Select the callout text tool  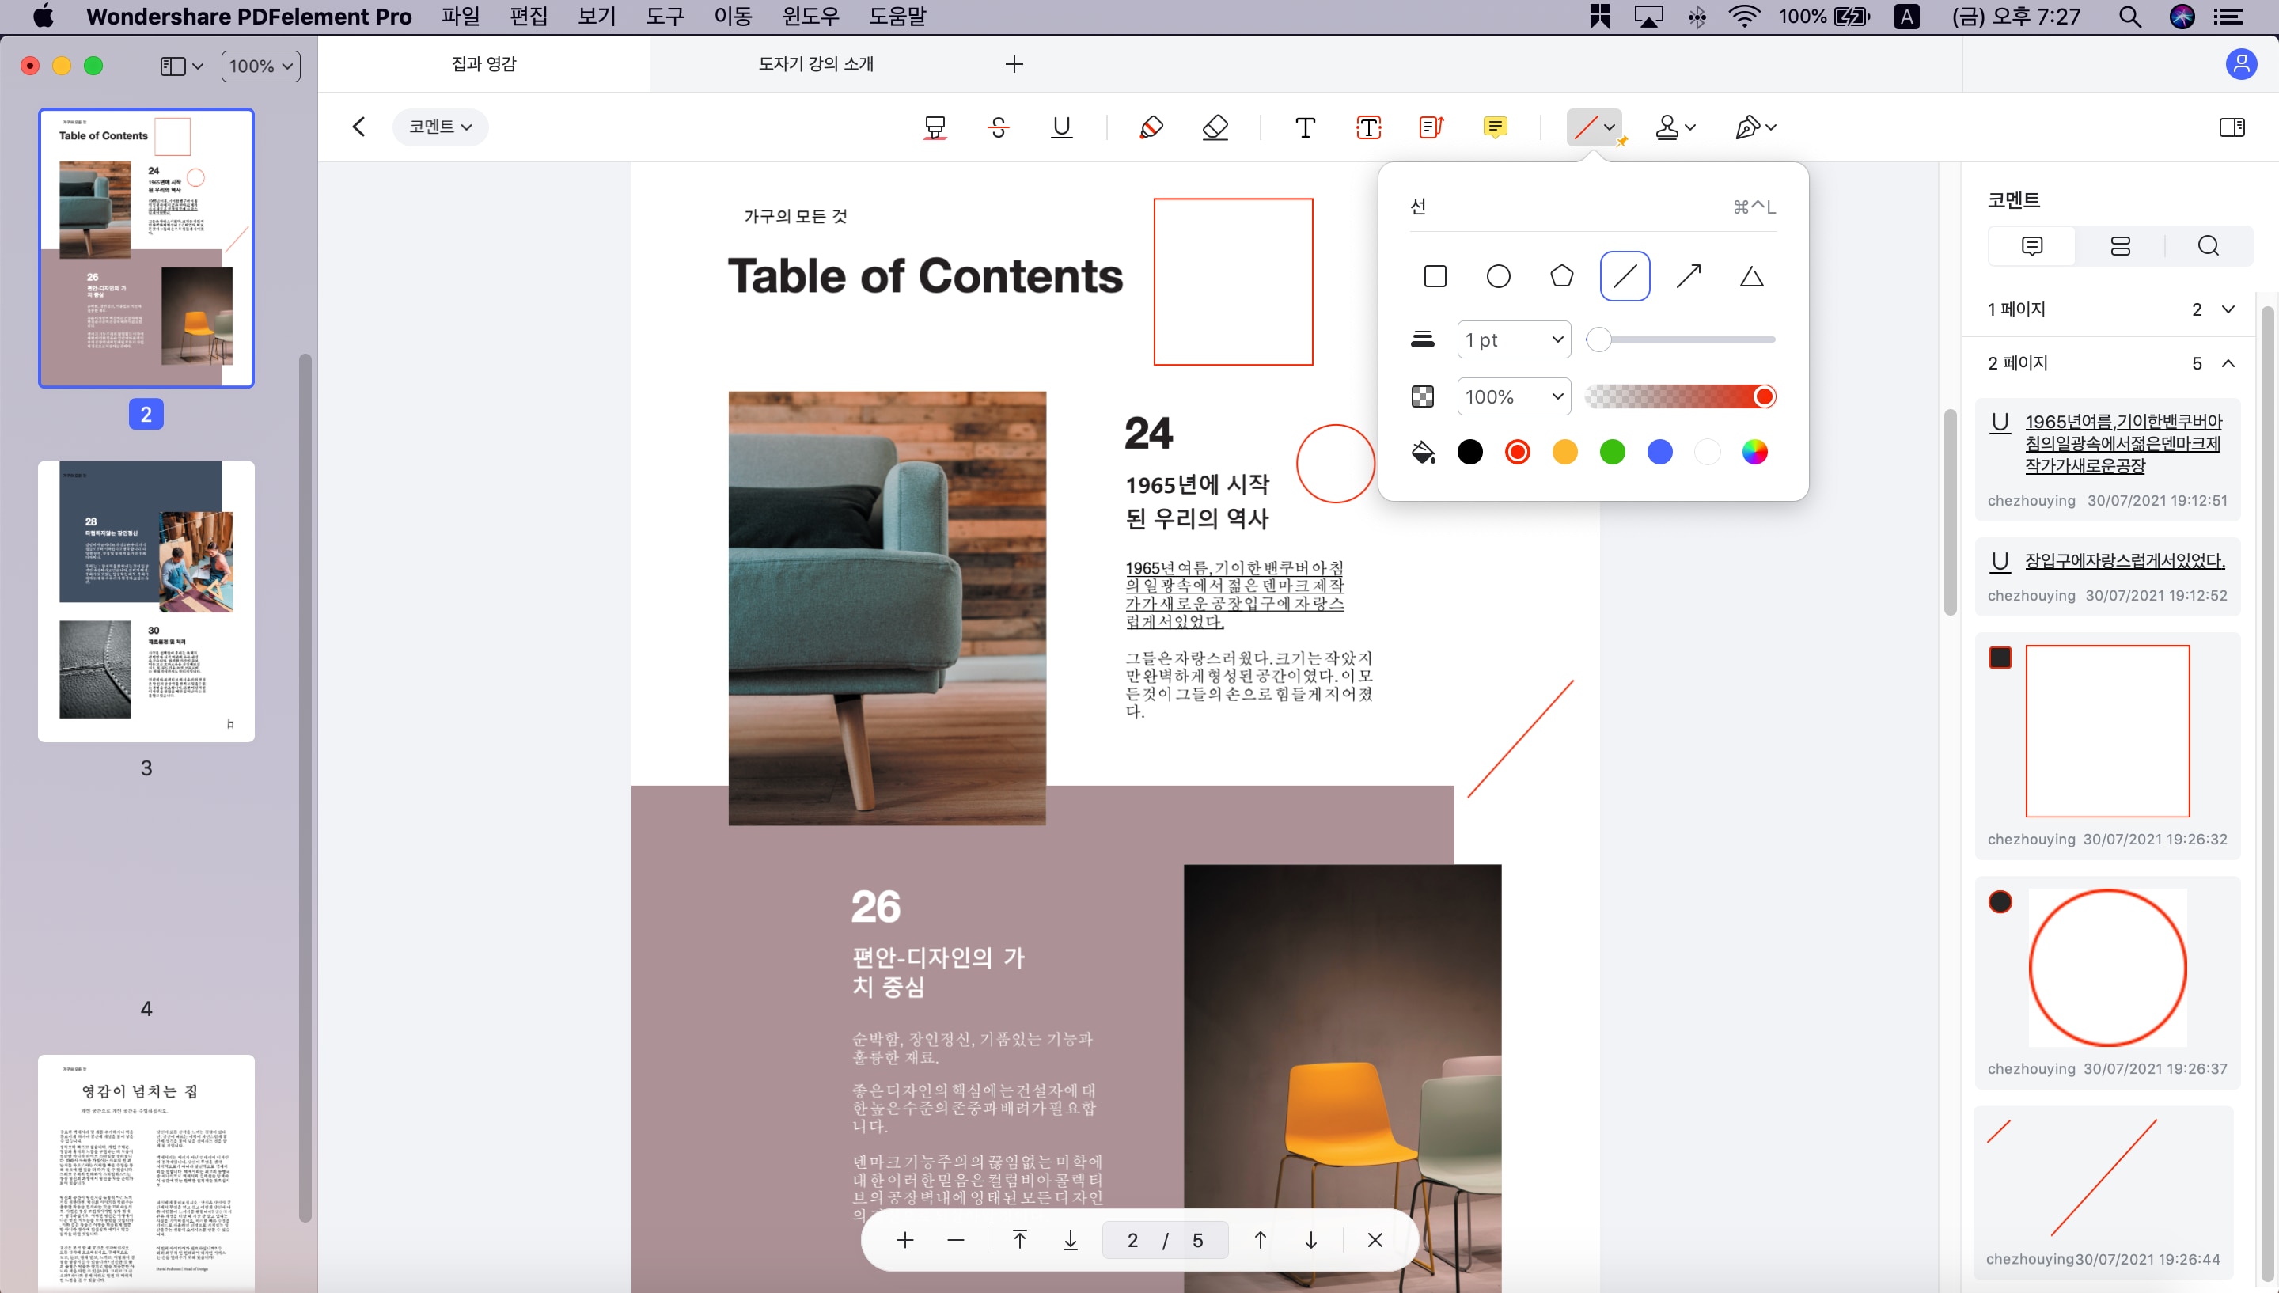(1431, 127)
